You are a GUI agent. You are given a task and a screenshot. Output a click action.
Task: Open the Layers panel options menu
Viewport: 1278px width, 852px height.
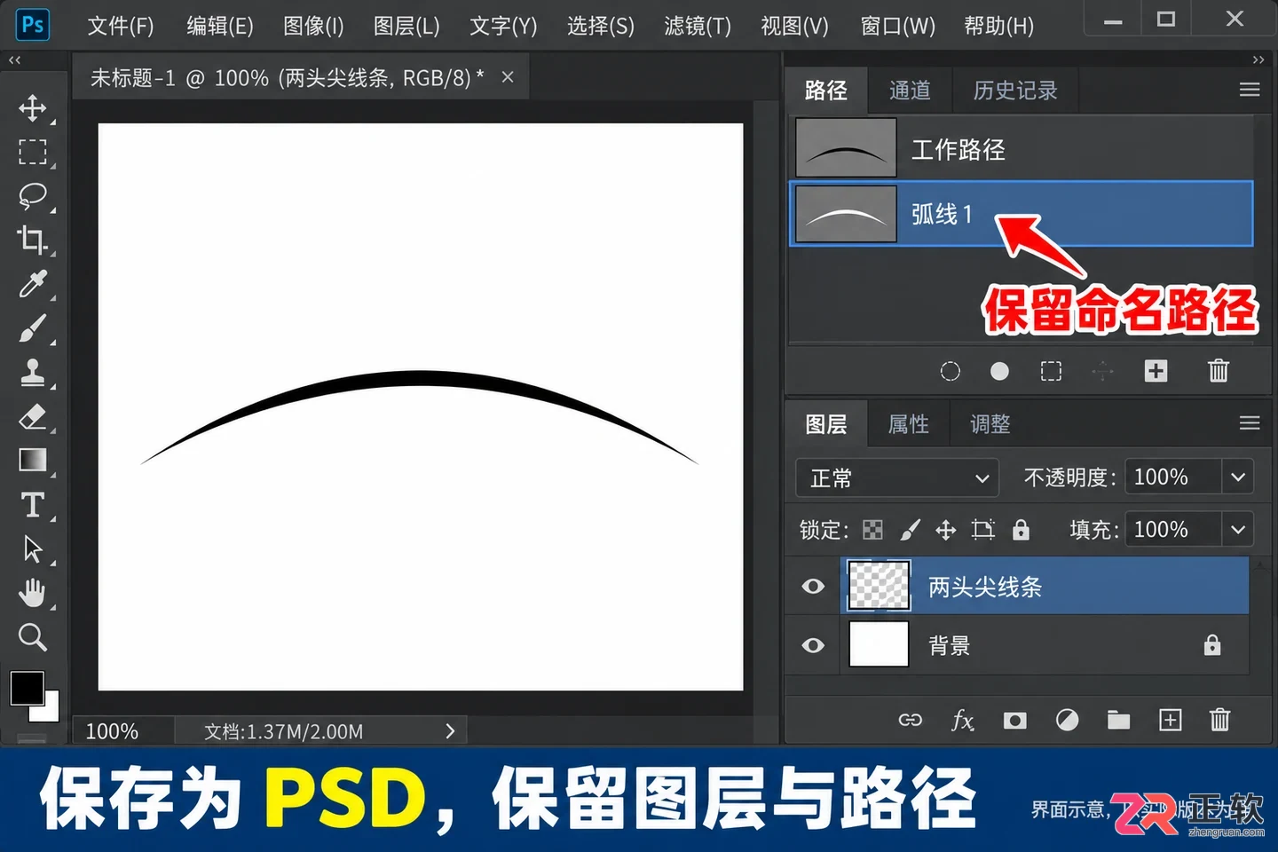[1250, 423]
